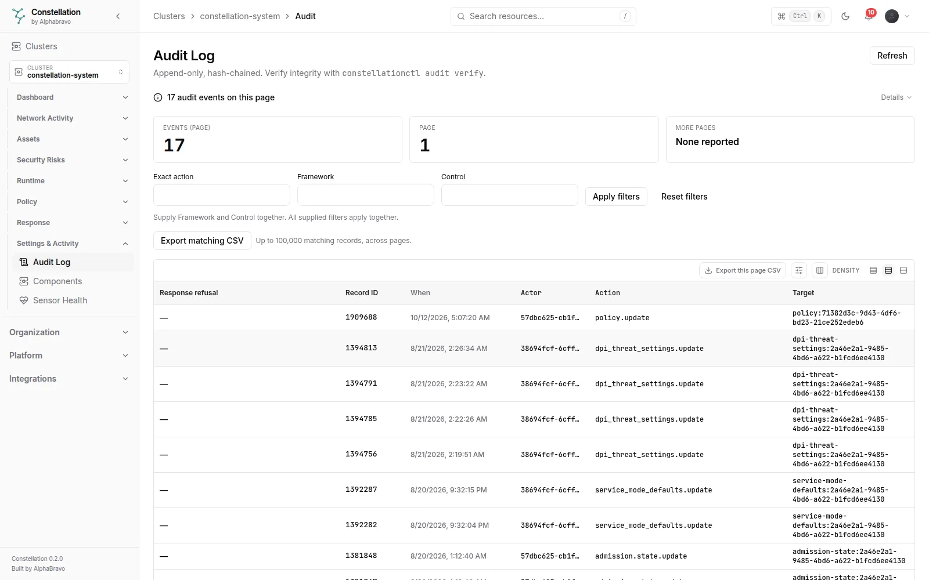This screenshot has height=580, width=929.
Task: Expand the Integrations group
Action: (x=69, y=379)
